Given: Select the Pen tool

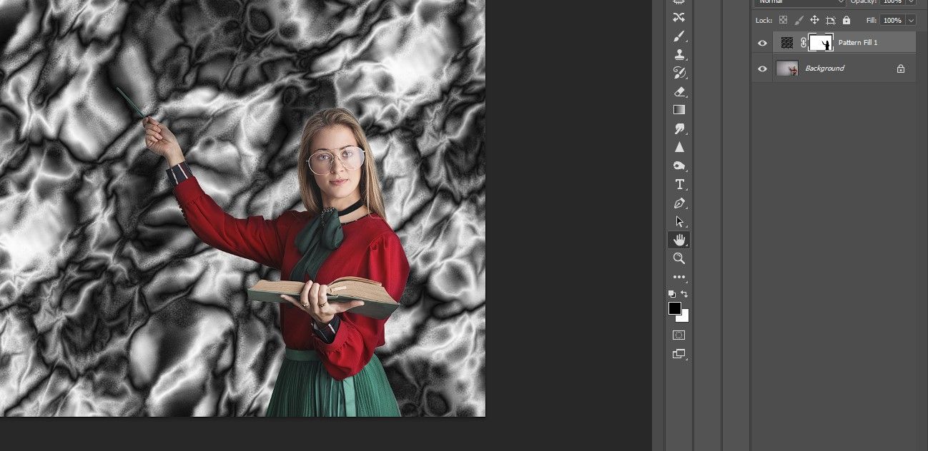Looking at the screenshot, I should click(x=678, y=203).
